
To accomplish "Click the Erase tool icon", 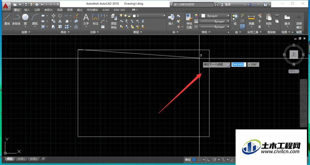I will [x=76, y=16].
